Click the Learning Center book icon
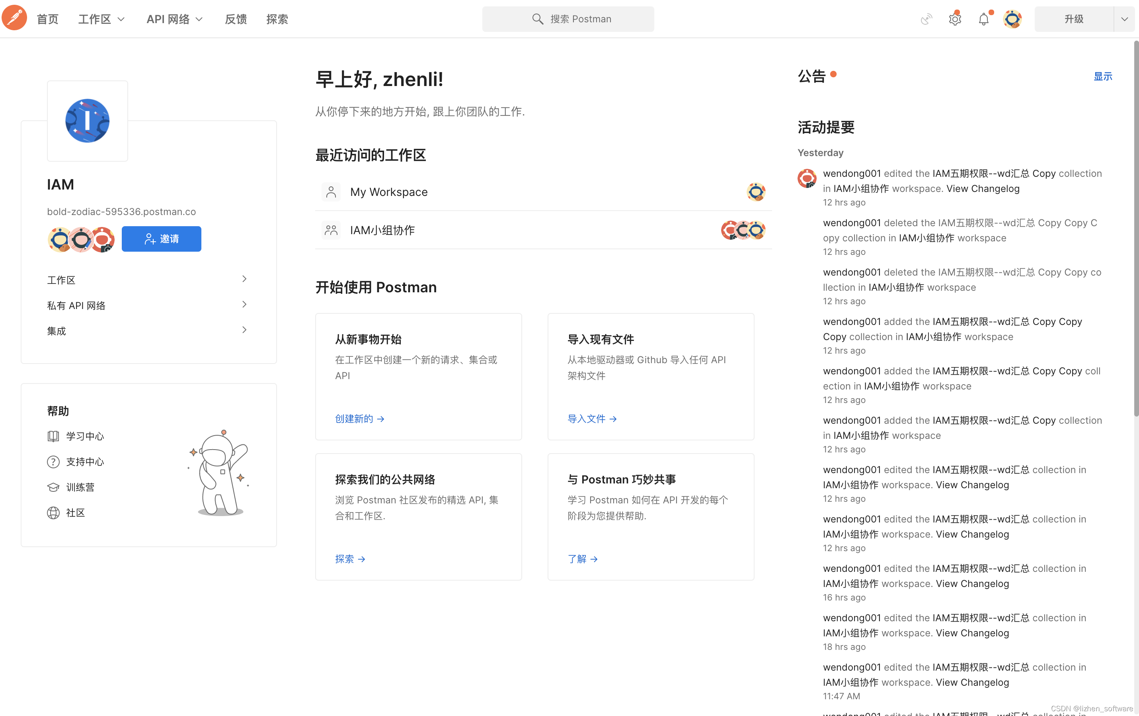This screenshot has height=716, width=1139. tap(53, 436)
